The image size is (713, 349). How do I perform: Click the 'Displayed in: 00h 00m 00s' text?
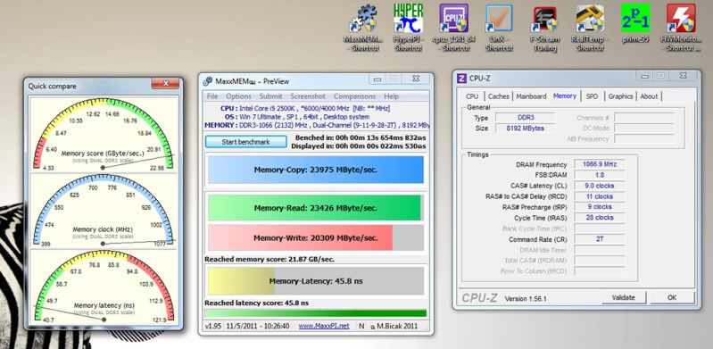(359, 146)
